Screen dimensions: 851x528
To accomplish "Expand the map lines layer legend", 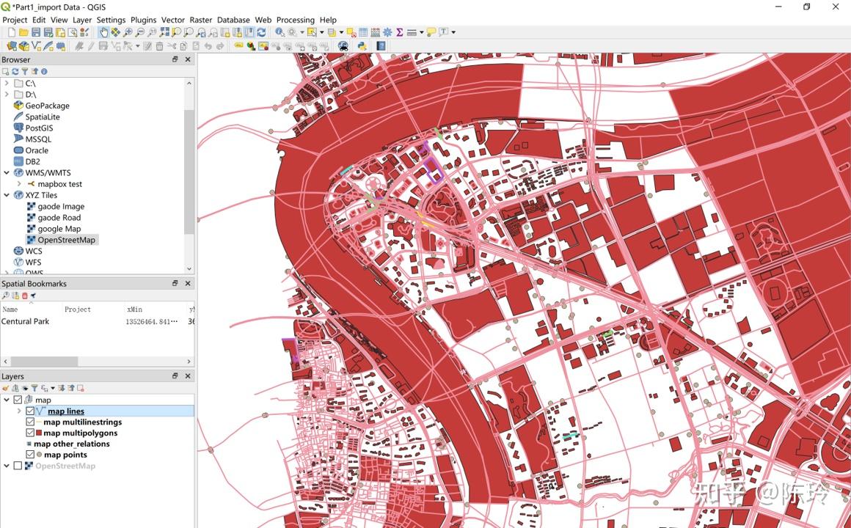I will pos(19,411).
